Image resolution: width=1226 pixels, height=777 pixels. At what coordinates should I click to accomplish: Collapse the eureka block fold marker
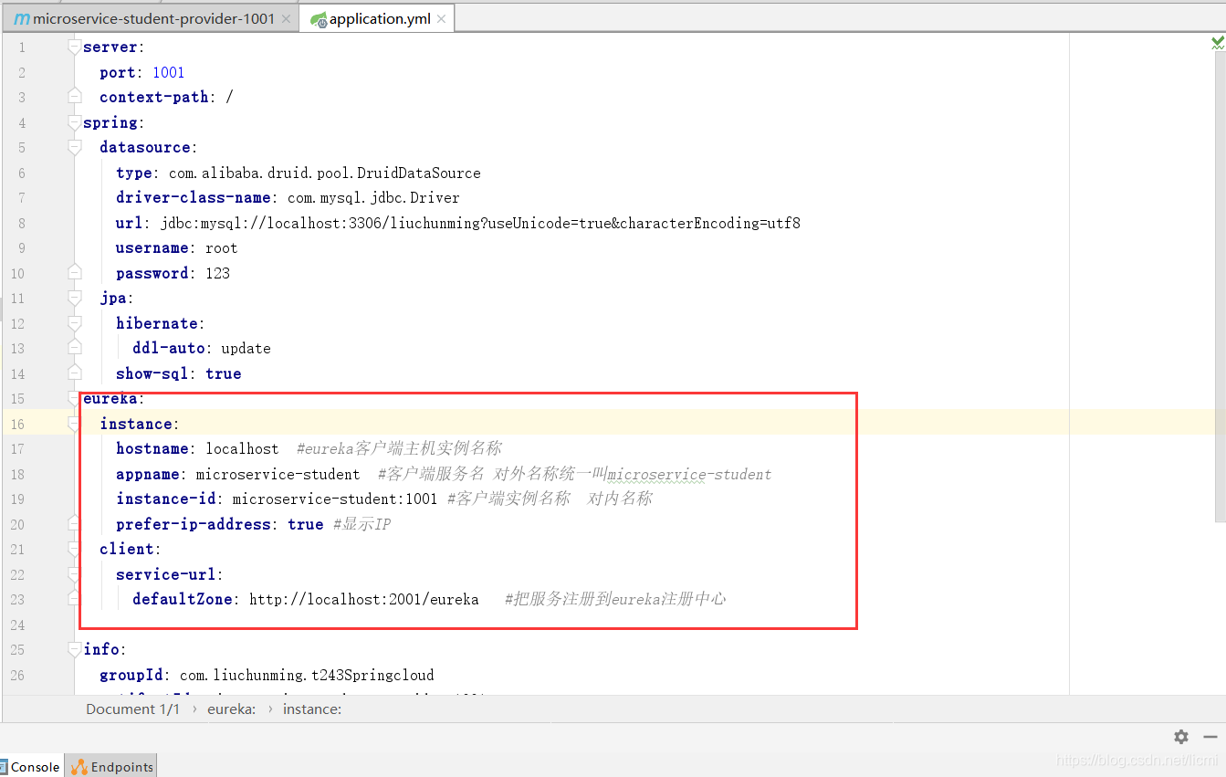[75, 399]
